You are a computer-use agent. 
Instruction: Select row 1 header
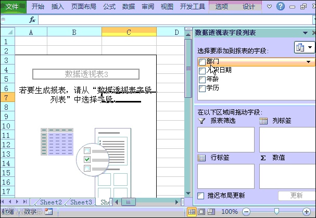(x=8, y=42)
